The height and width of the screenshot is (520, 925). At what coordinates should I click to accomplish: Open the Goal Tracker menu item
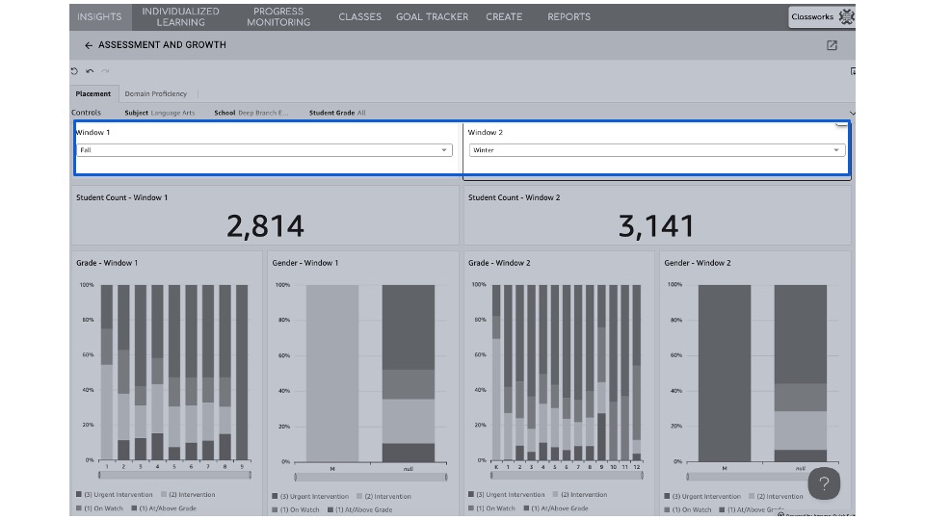pos(432,16)
